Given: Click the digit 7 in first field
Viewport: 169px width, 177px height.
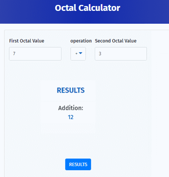Looking at the screenshot, I should click(x=14, y=54).
